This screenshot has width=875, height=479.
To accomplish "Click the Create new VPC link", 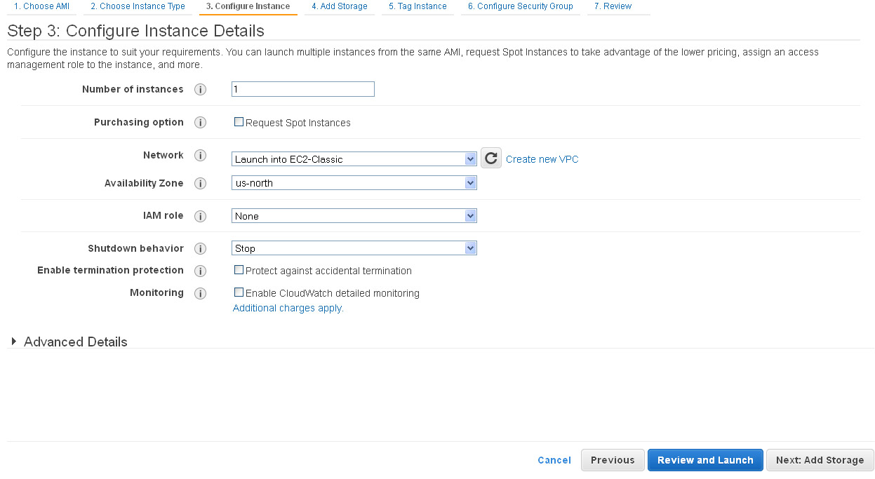I will point(542,159).
